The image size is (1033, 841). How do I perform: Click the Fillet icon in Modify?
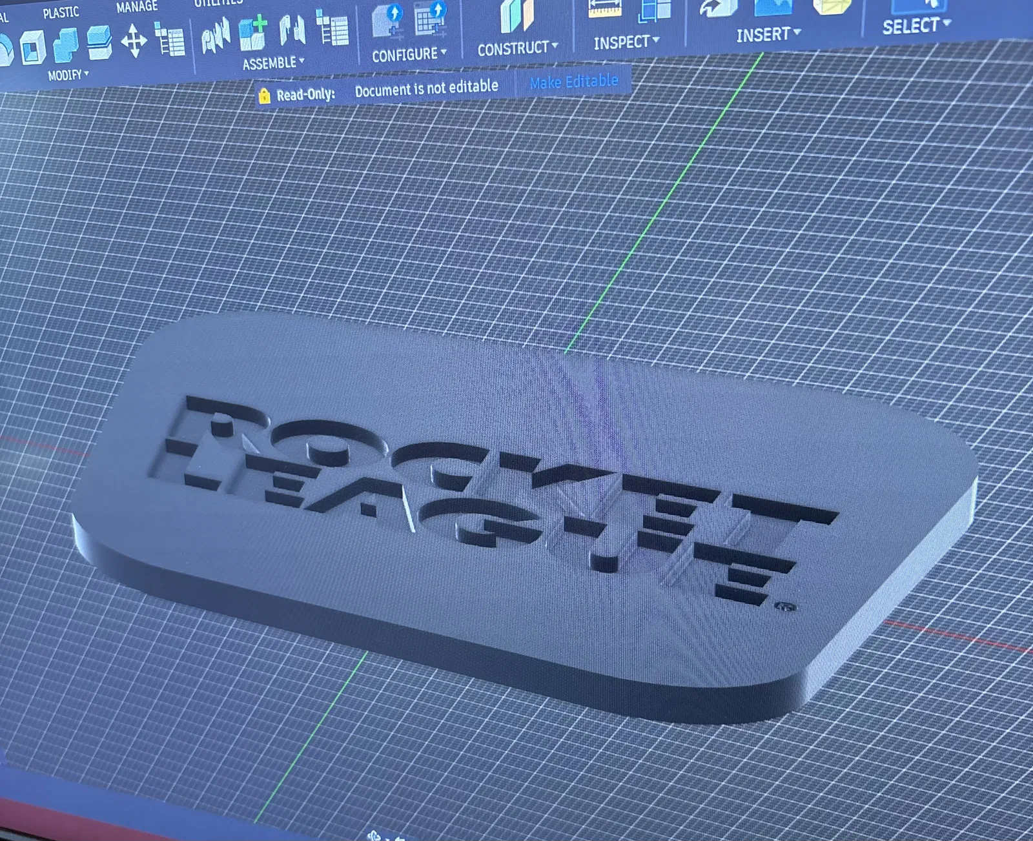pyautogui.click(x=5, y=50)
